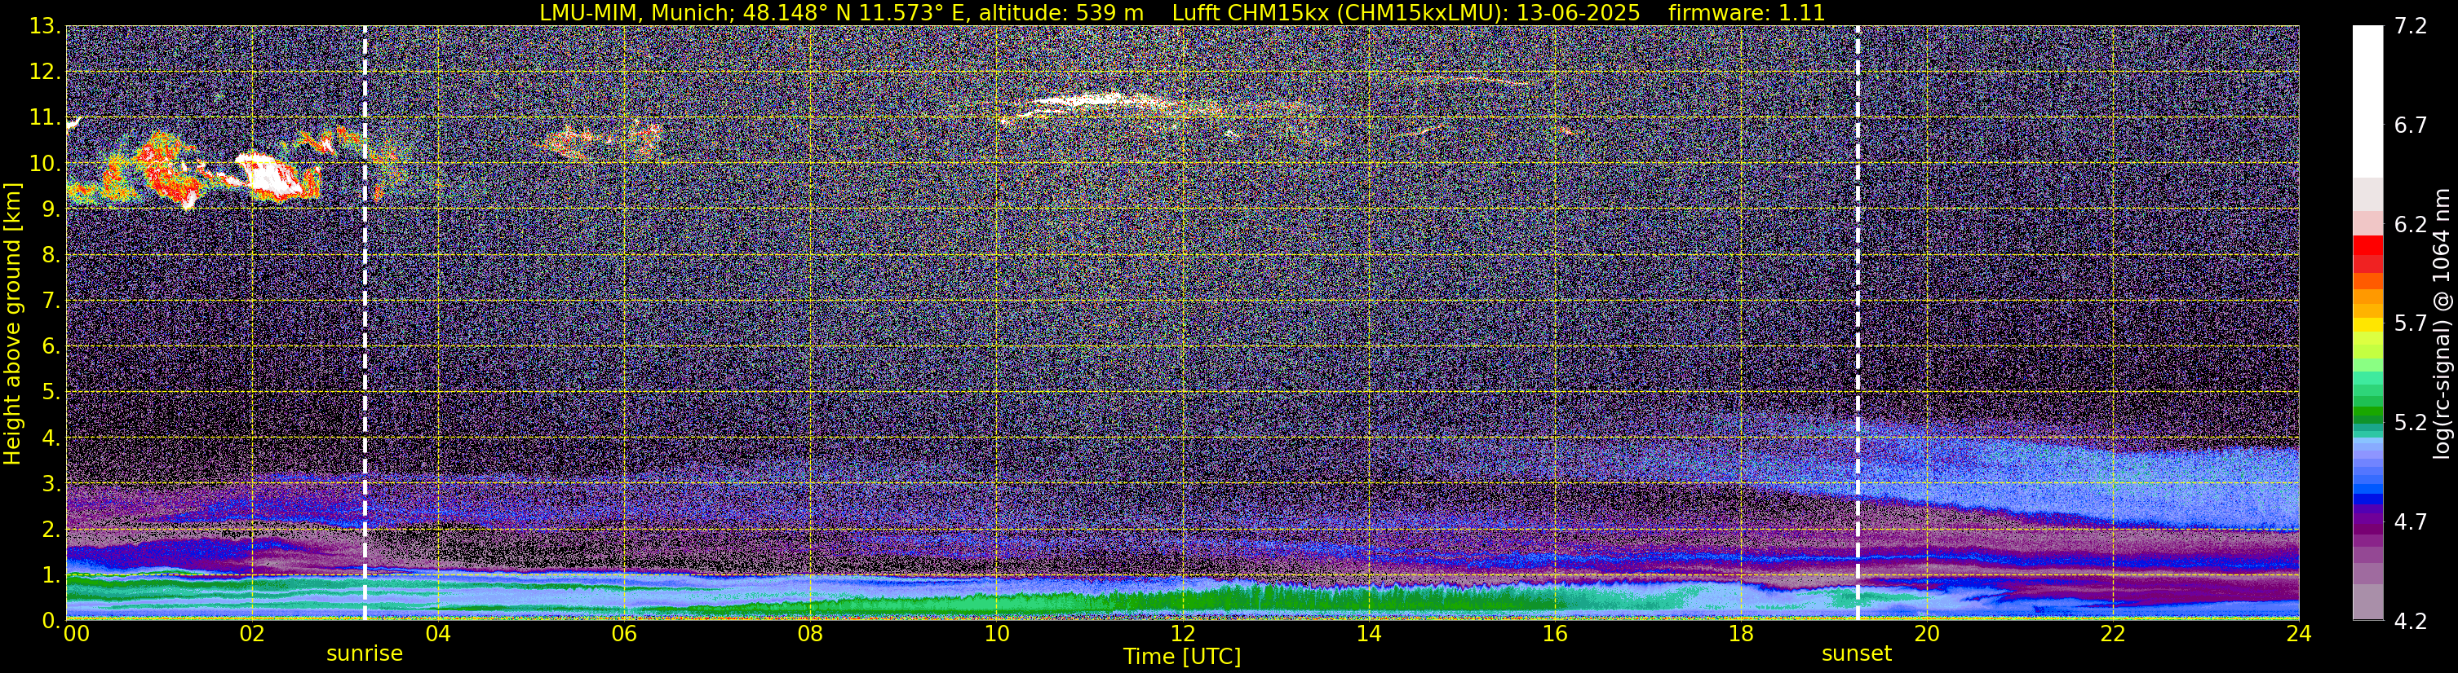Image resolution: width=2458 pixels, height=673 pixels.
Task: Select the white dashed sunrise marker line
Action: [365, 323]
